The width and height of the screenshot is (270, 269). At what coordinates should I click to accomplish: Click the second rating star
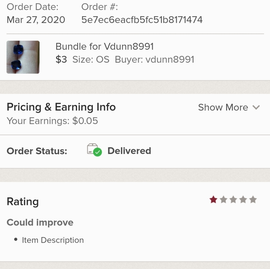click(x=223, y=199)
